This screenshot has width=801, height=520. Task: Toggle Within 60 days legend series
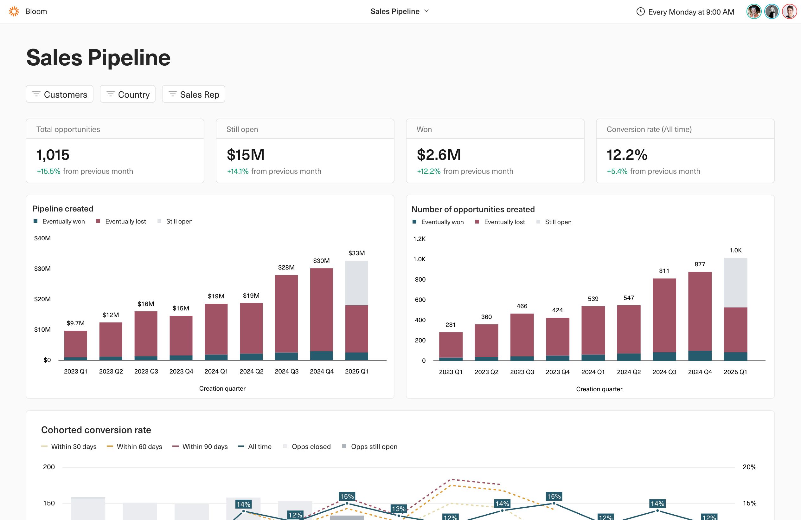pos(134,446)
